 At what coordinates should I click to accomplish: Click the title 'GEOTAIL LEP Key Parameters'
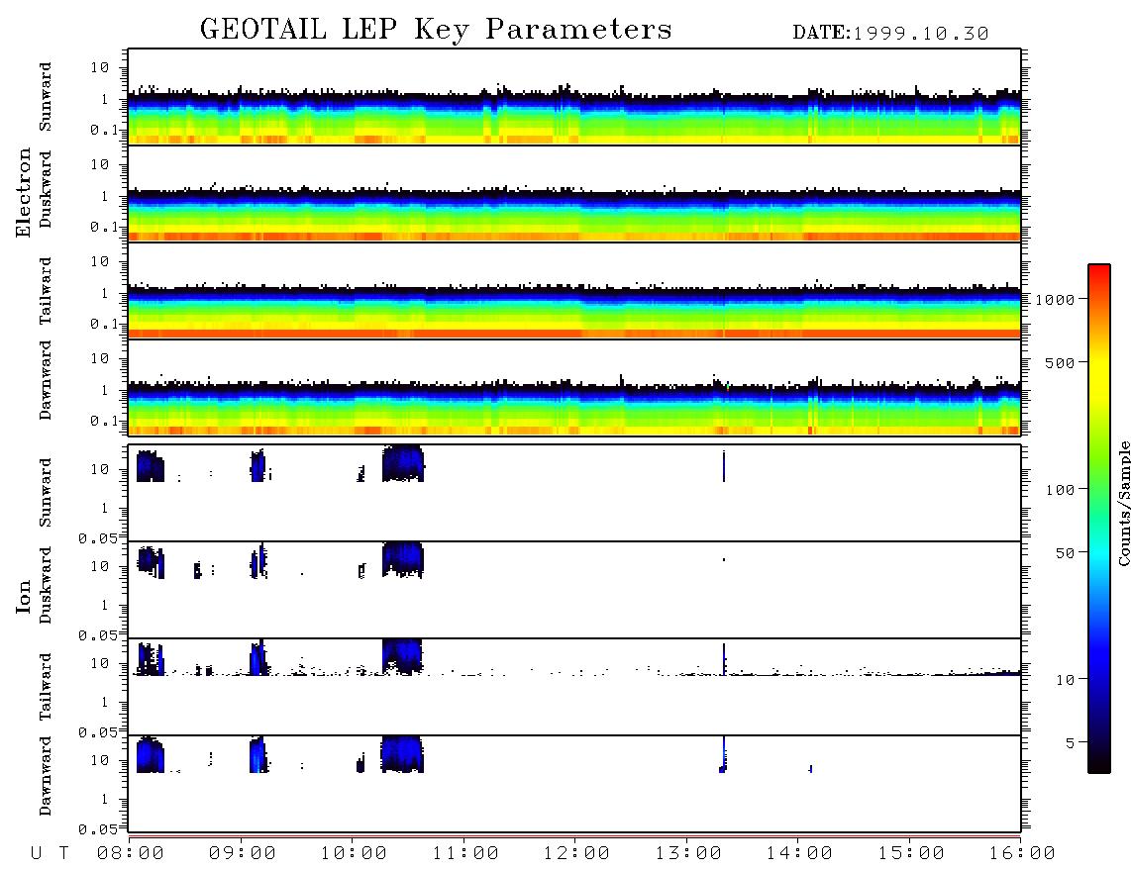click(436, 30)
